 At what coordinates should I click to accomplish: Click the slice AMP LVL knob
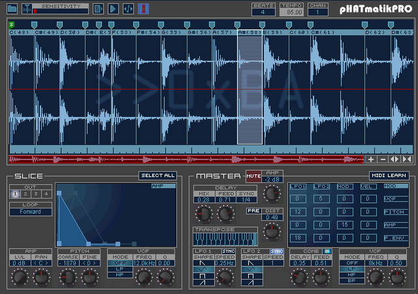tap(20, 277)
